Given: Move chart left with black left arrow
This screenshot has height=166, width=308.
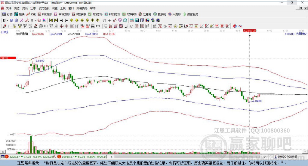Looking at the screenshot, I should pos(61,20).
